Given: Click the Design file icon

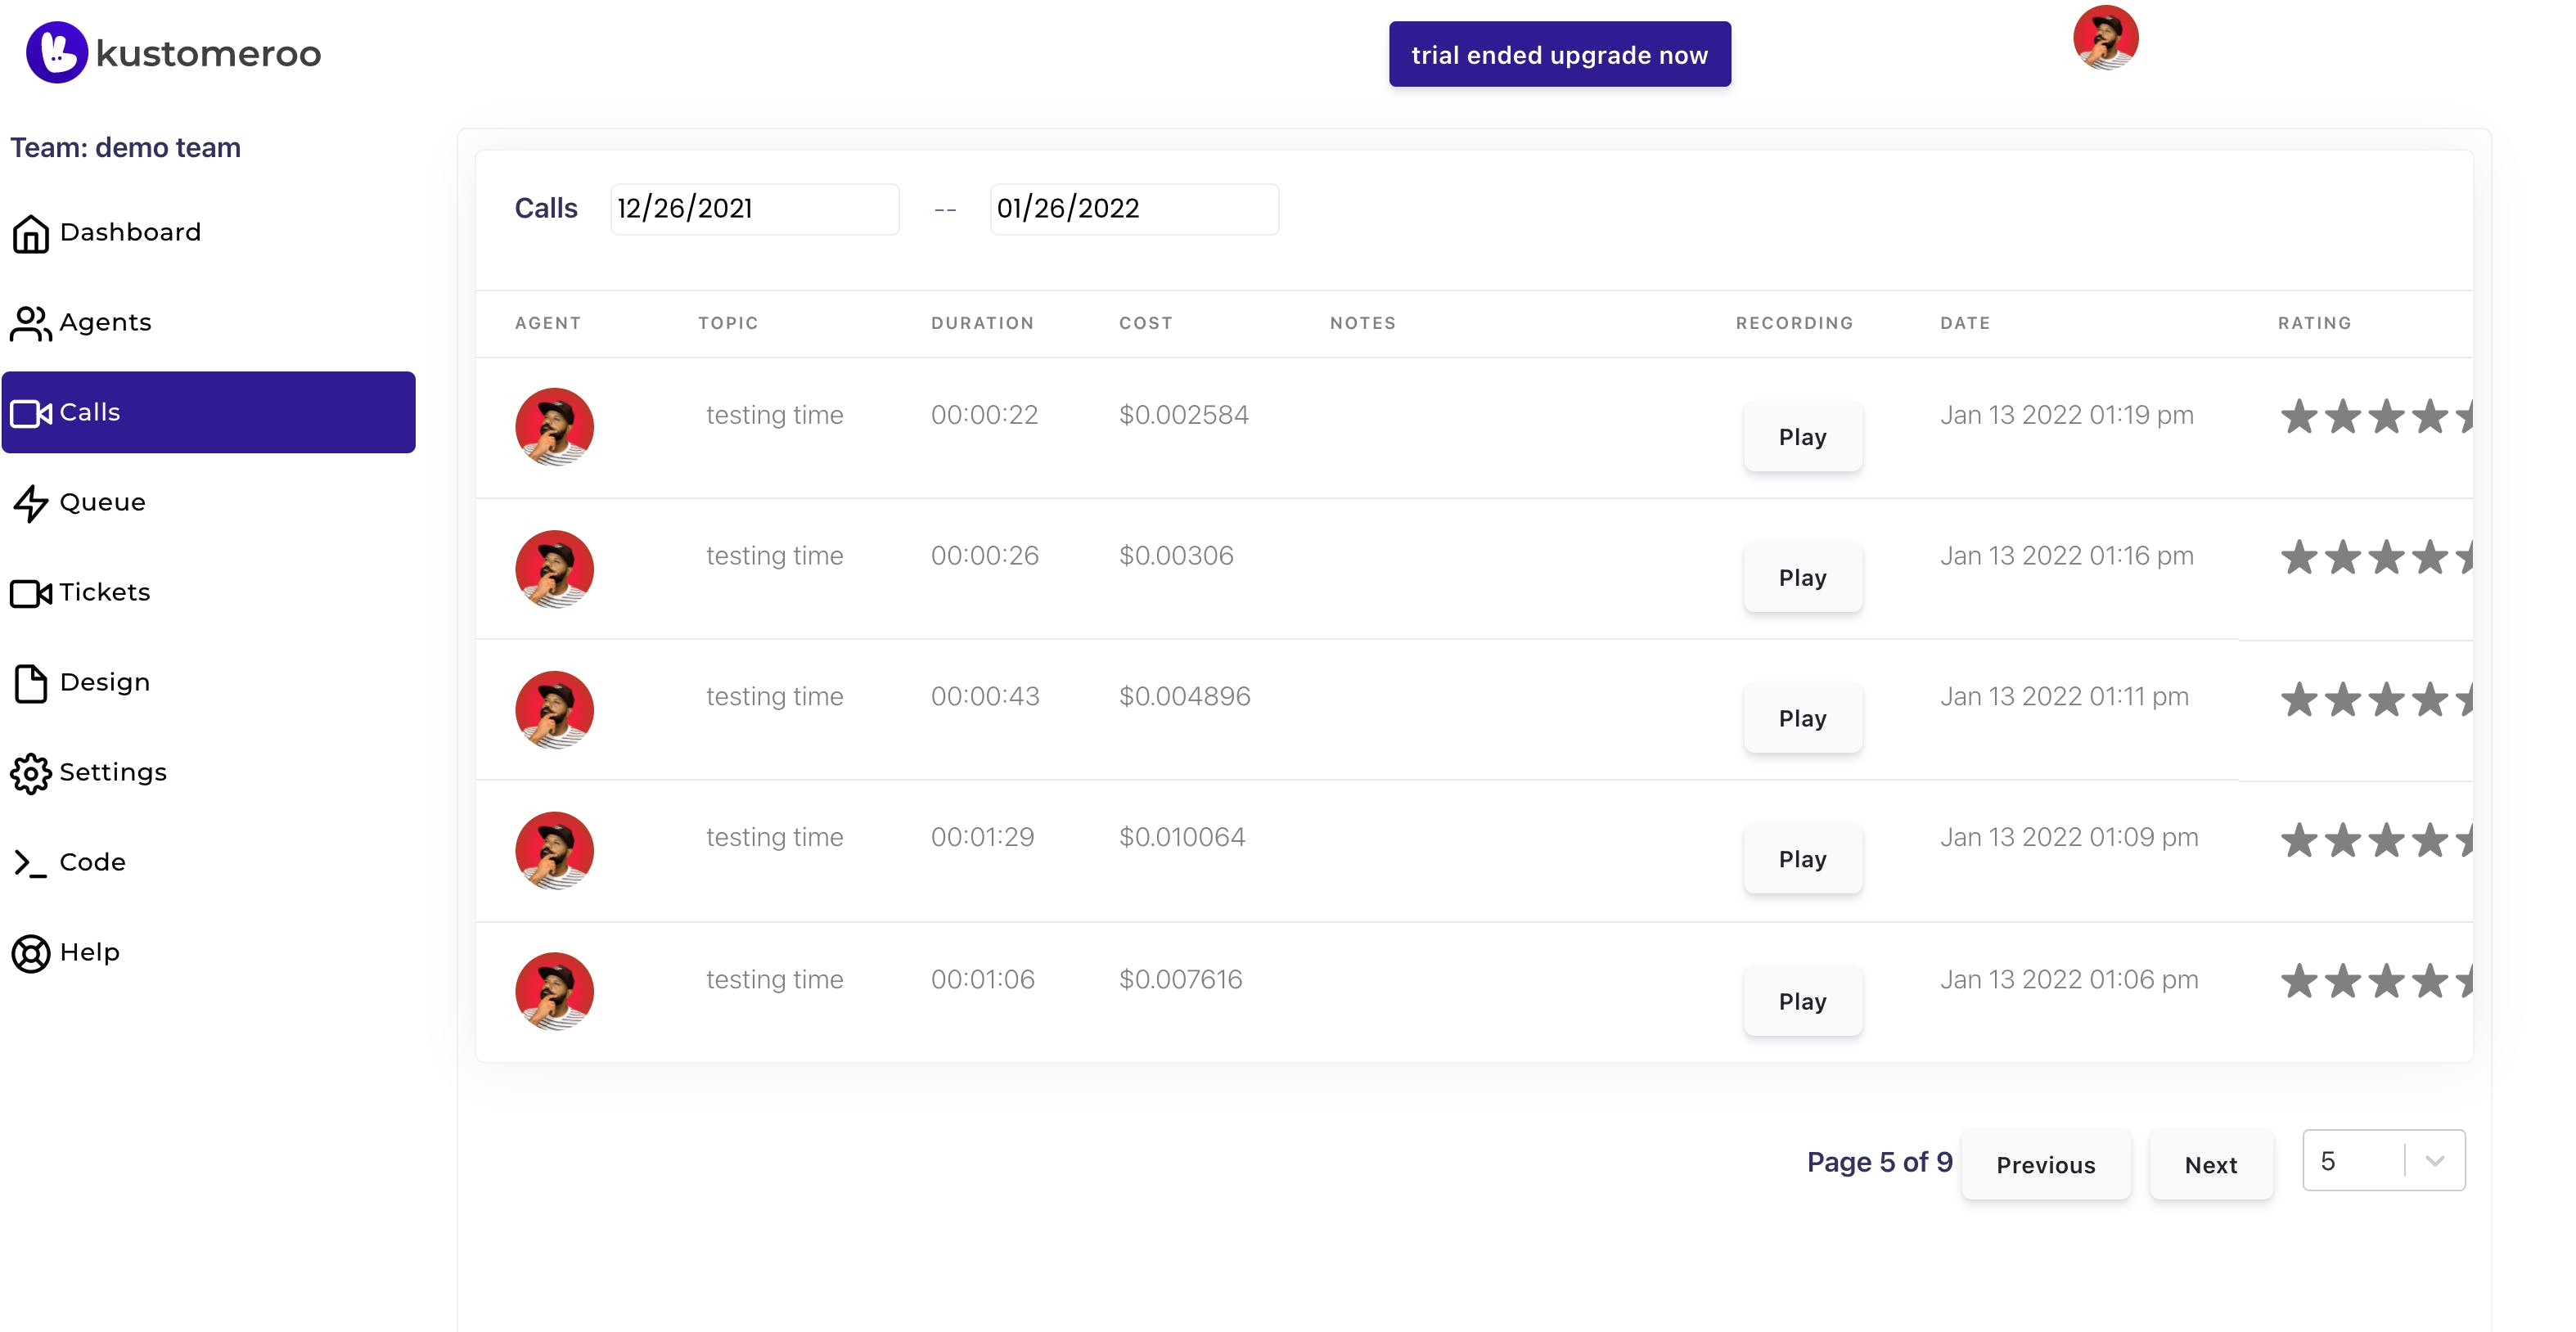Looking at the screenshot, I should tap(30, 683).
